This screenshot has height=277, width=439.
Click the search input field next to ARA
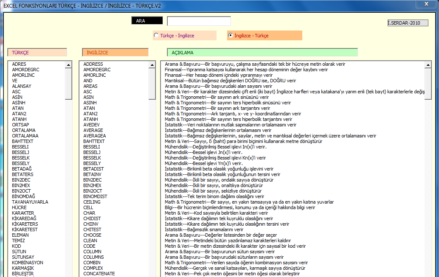click(199, 21)
